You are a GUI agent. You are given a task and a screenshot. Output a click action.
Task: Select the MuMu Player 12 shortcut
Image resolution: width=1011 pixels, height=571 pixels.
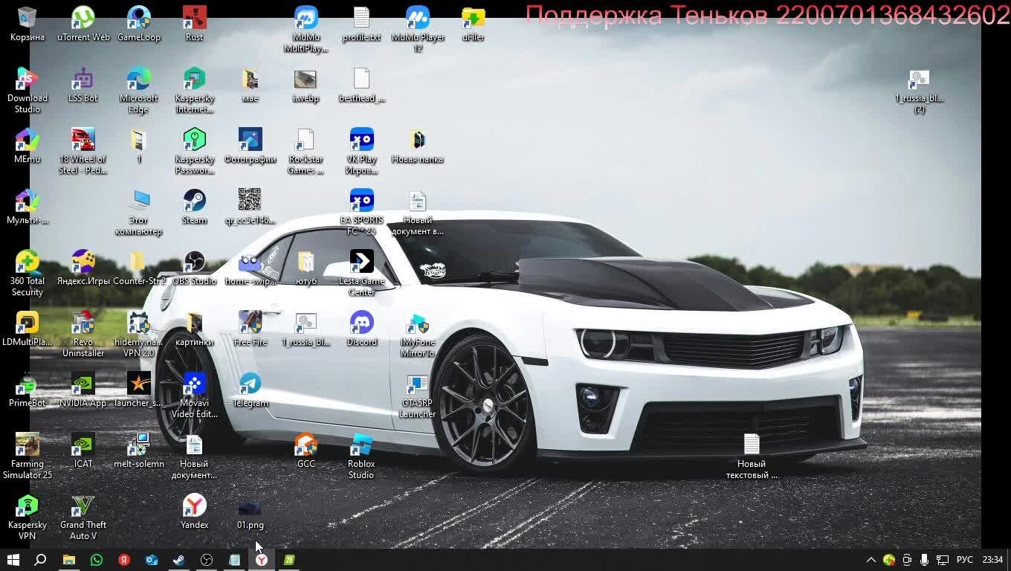(418, 30)
